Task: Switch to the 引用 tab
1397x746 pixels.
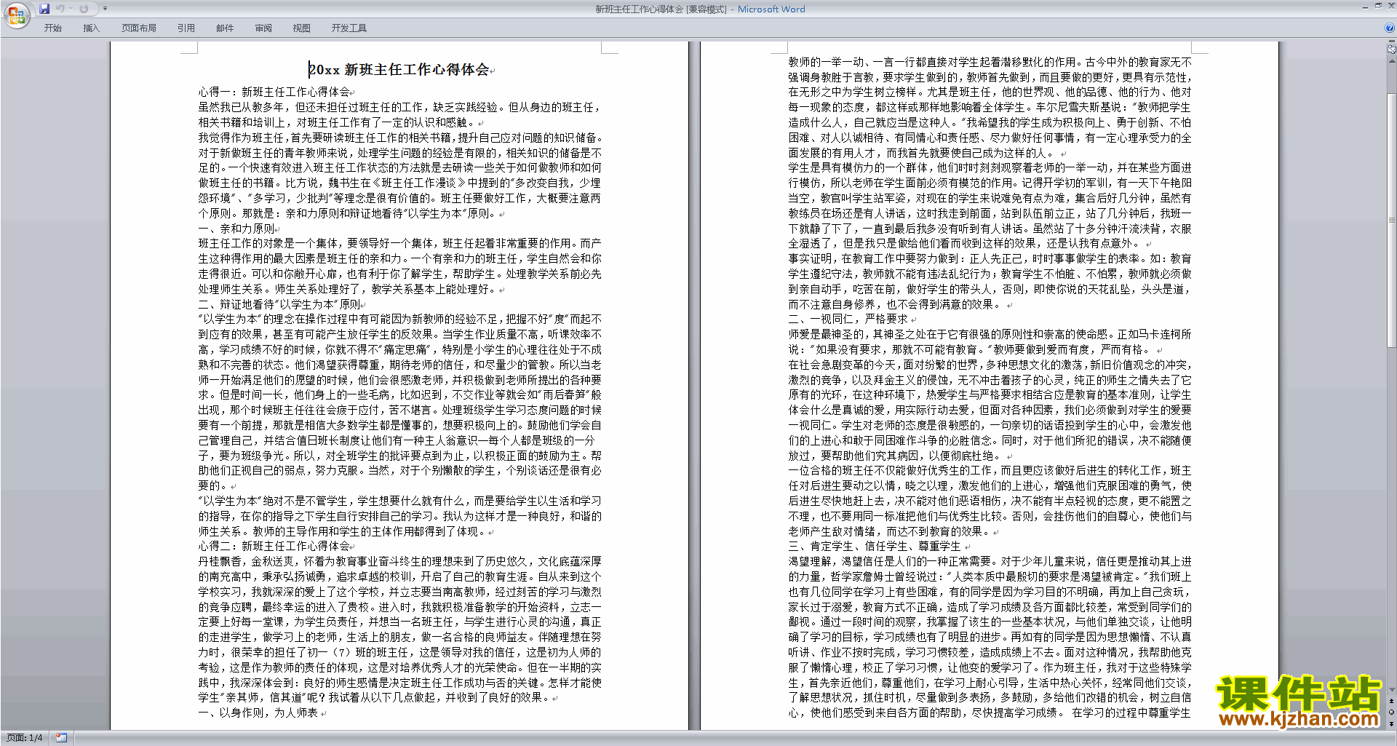Action: pyautogui.click(x=186, y=28)
